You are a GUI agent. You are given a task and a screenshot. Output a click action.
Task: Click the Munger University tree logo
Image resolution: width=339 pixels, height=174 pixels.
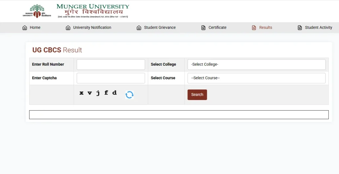(37, 11)
